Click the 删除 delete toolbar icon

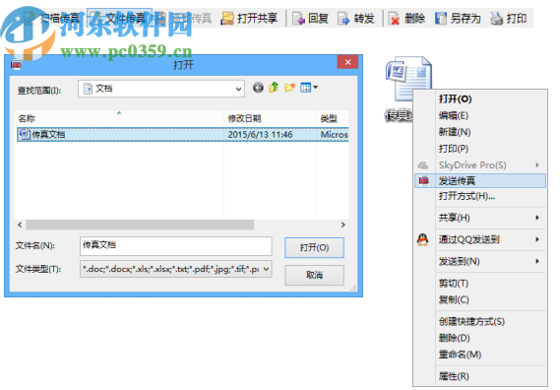(x=395, y=19)
